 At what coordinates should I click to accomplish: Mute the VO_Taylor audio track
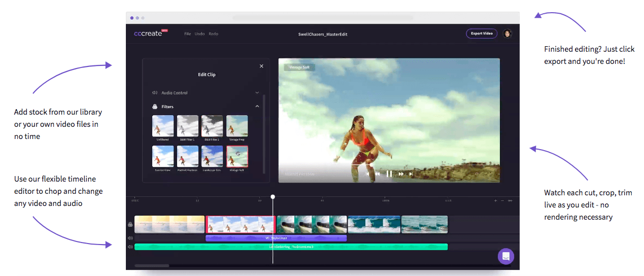pos(130,238)
